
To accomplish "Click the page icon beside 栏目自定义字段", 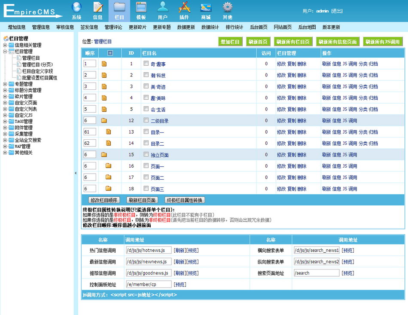I will point(19,71).
